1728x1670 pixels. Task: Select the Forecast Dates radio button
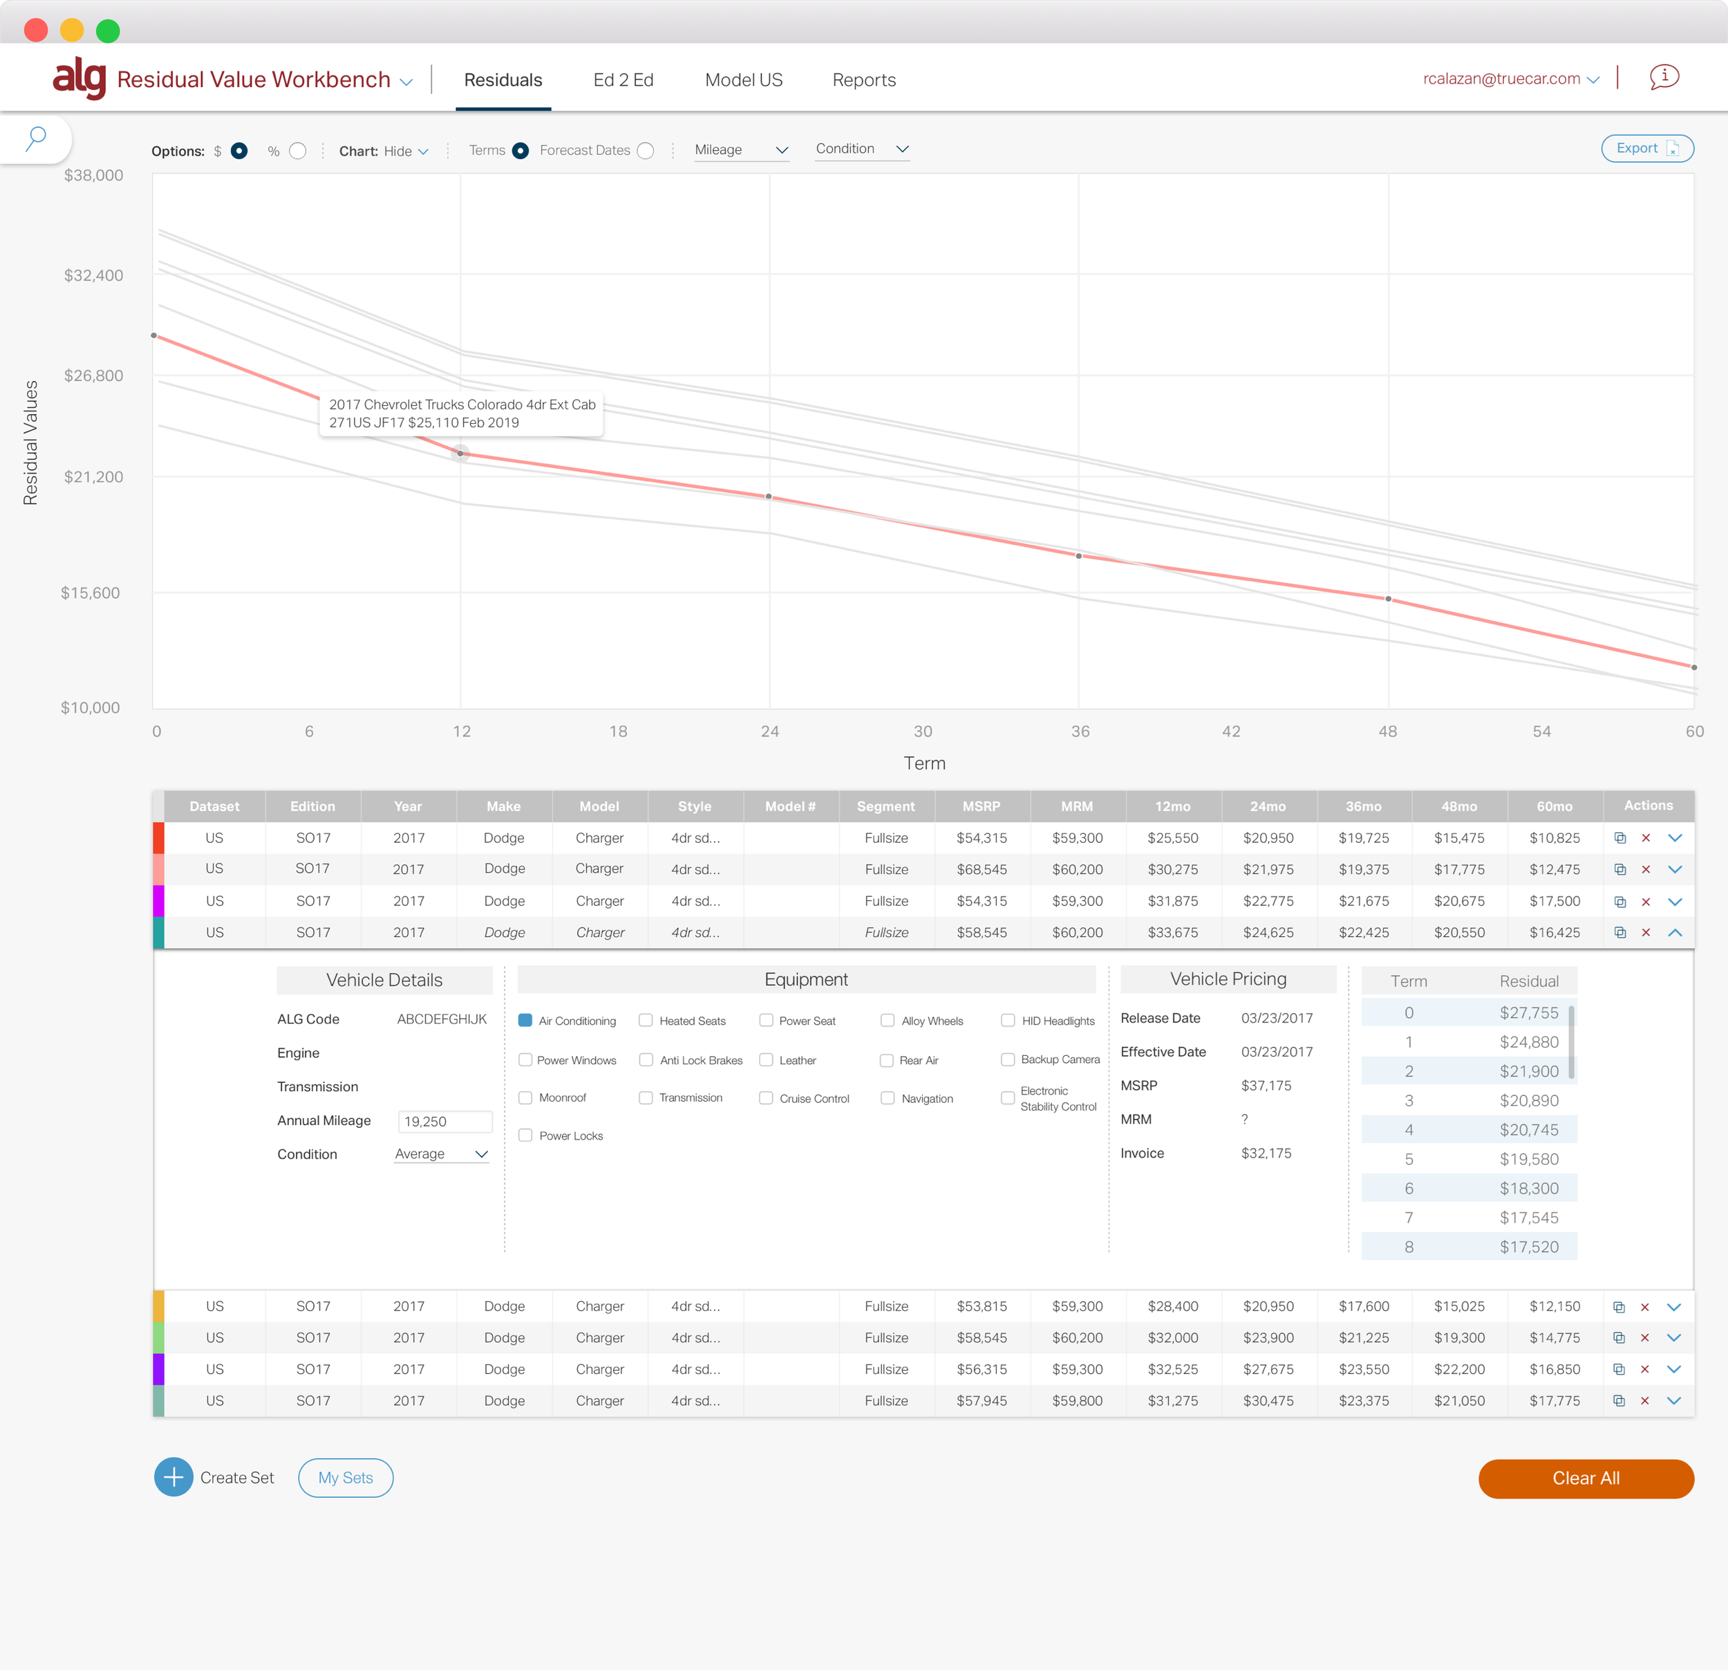pyautogui.click(x=646, y=151)
